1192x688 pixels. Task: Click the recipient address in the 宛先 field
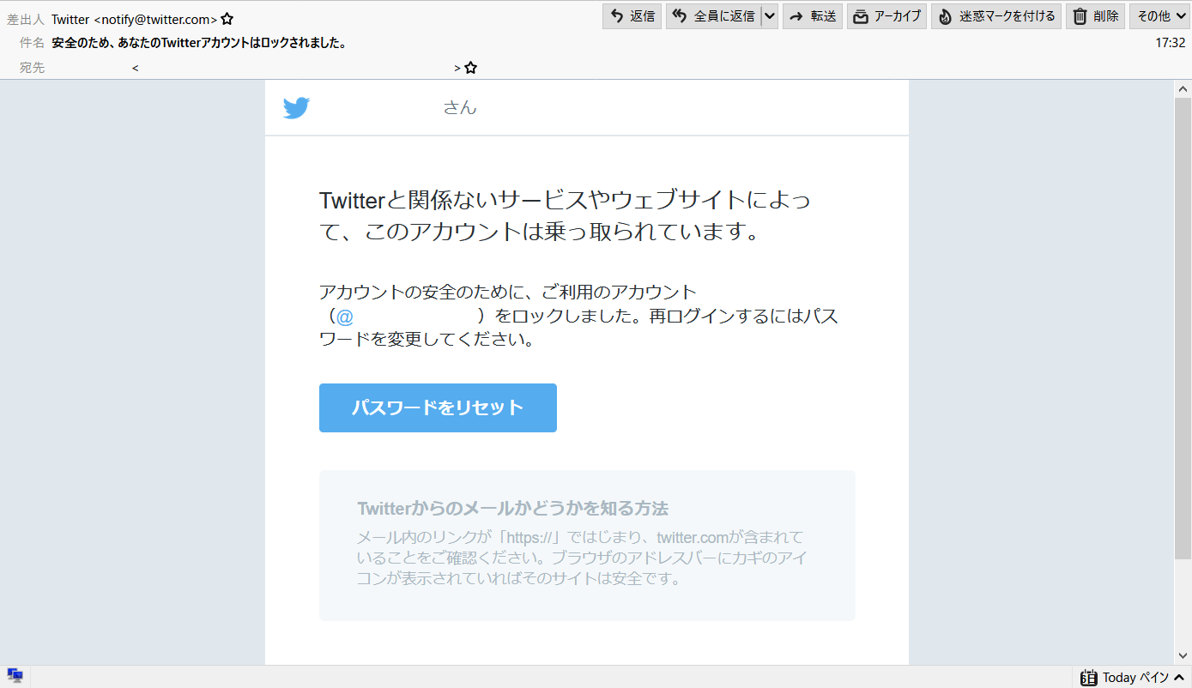(296, 68)
